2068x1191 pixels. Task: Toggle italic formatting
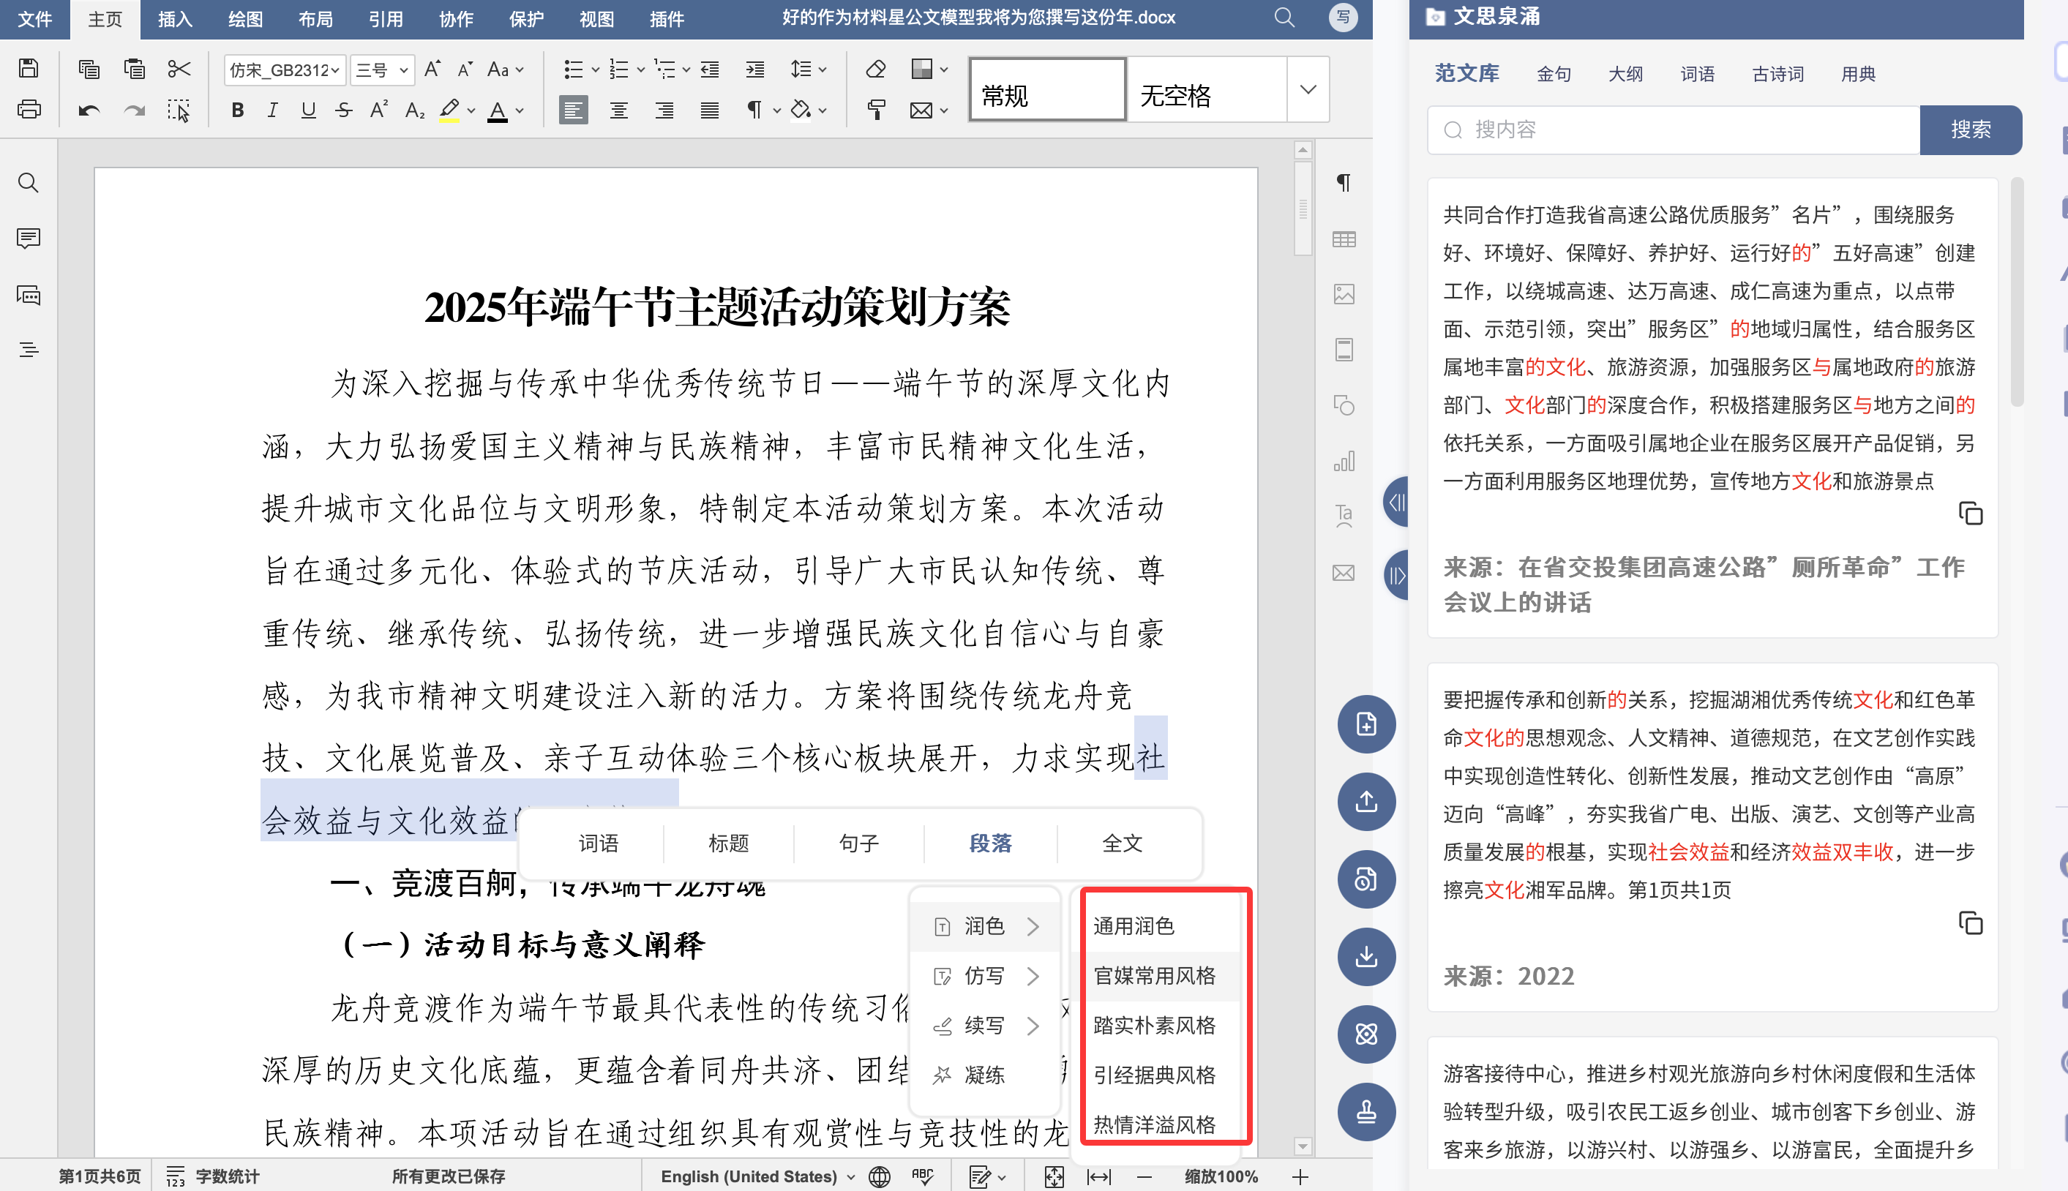pyautogui.click(x=272, y=110)
